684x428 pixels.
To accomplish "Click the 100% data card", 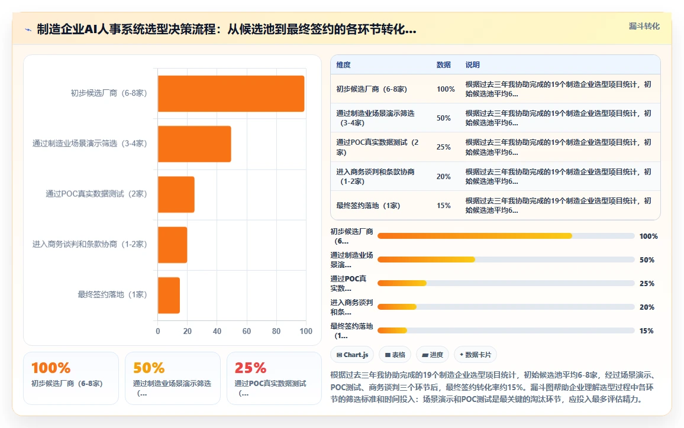I will (x=70, y=378).
